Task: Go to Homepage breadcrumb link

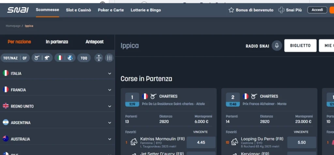Action: pyautogui.click(x=13, y=26)
